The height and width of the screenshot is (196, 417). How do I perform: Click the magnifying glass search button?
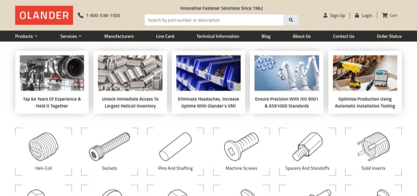tap(291, 20)
